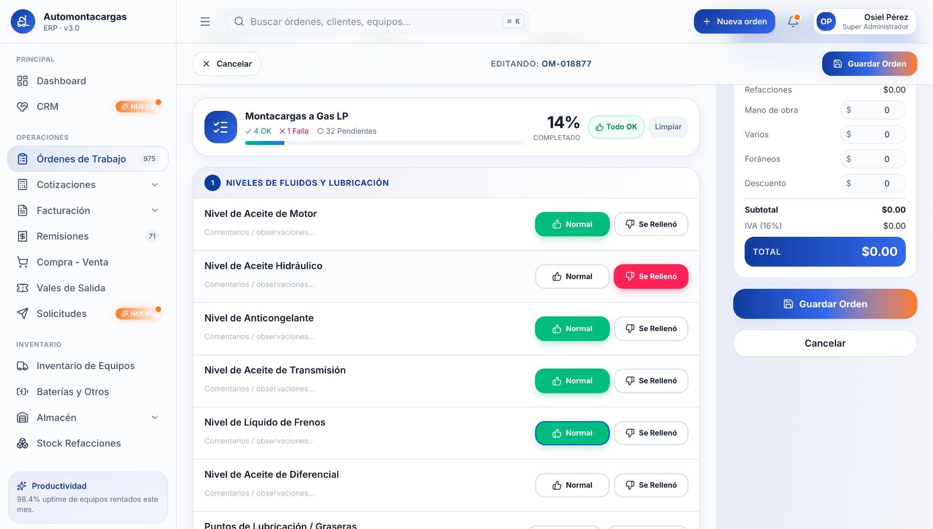This screenshot has width=933, height=529.
Task: Click the section 1 number badge
Action: [x=212, y=183]
